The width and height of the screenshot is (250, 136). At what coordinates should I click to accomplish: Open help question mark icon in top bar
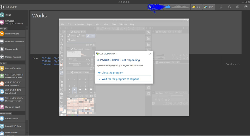point(246,7)
